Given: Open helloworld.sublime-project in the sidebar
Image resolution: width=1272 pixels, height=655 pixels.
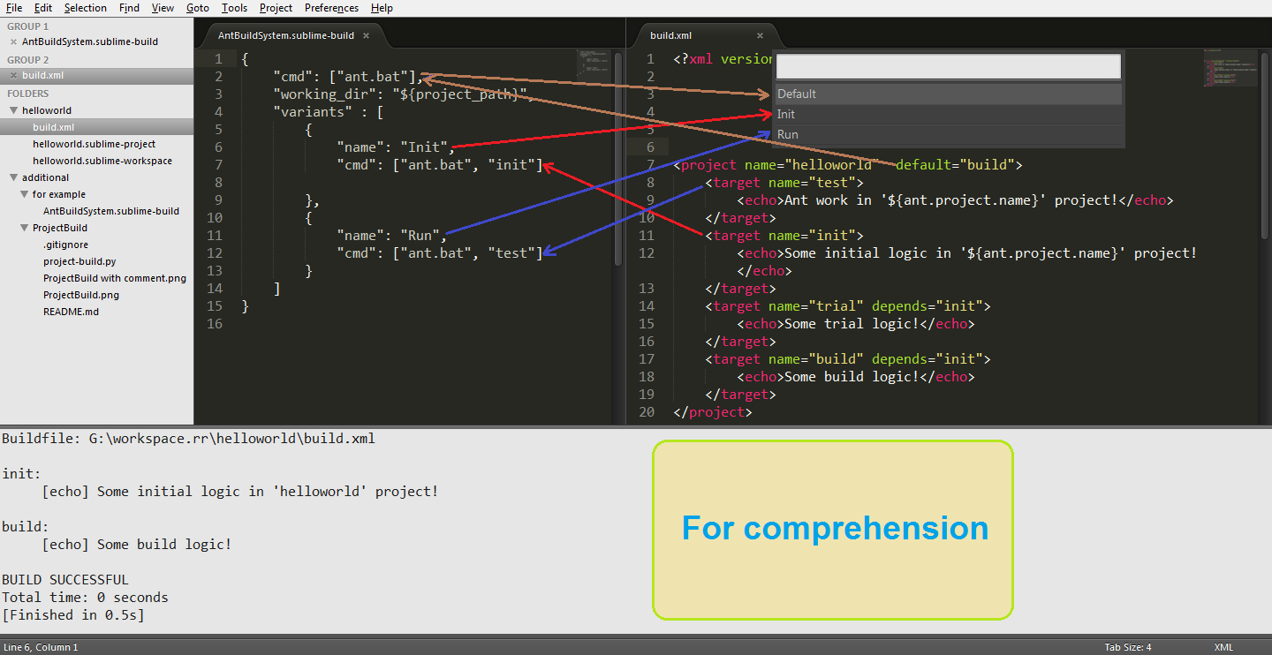Looking at the screenshot, I should pos(94,144).
